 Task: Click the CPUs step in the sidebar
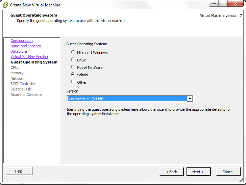tap(15, 68)
